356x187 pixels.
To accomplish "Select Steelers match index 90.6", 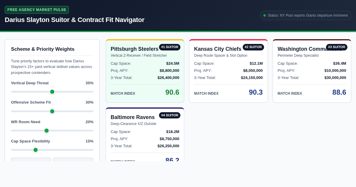I will coord(172,92).
